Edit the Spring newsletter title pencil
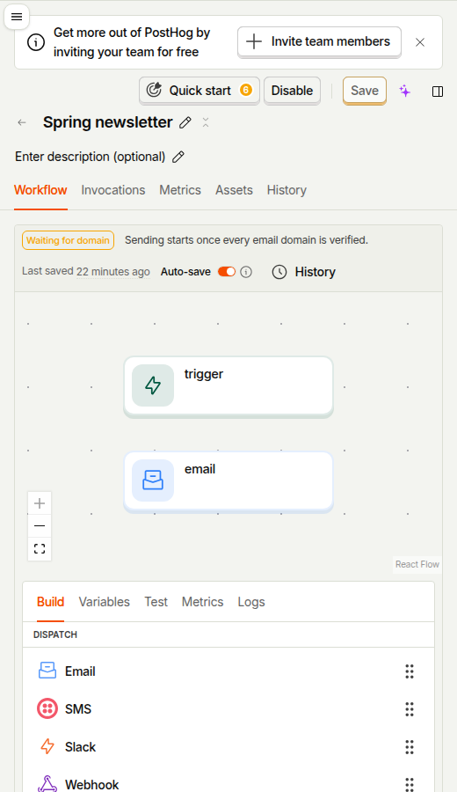The image size is (457, 792). tap(185, 122)
